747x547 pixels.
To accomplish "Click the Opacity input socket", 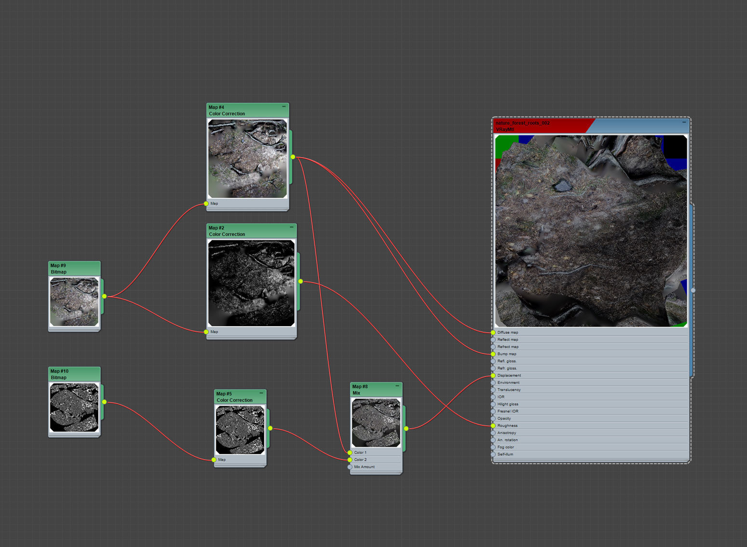I will coord(493,419).
